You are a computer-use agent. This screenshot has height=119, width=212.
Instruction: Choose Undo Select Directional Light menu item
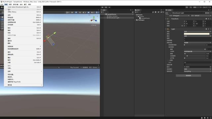(24, 7)
